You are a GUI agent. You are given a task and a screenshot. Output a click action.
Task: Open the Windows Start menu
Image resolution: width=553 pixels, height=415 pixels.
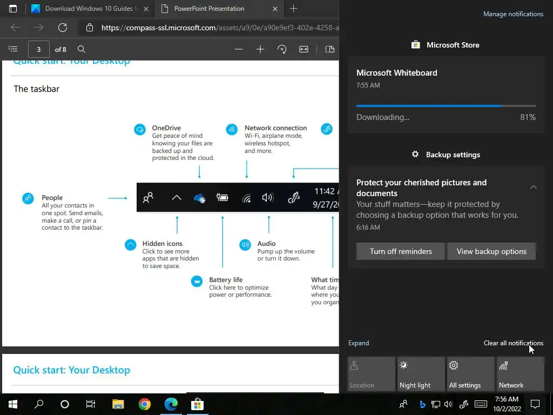13,404
